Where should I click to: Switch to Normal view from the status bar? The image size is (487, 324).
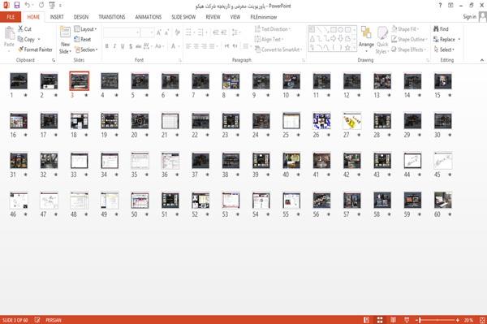coord(367,320)
